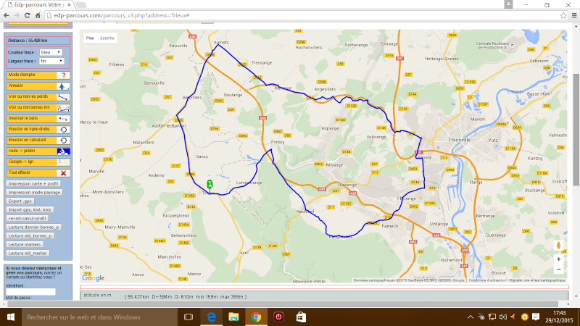This screenshot has width=580, height=326.
Task: Toggle the Voir ou non les points icon
Action: coord(63,97)
